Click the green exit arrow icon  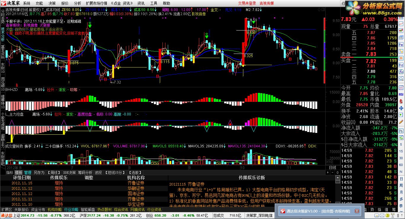tap(401, 115)
